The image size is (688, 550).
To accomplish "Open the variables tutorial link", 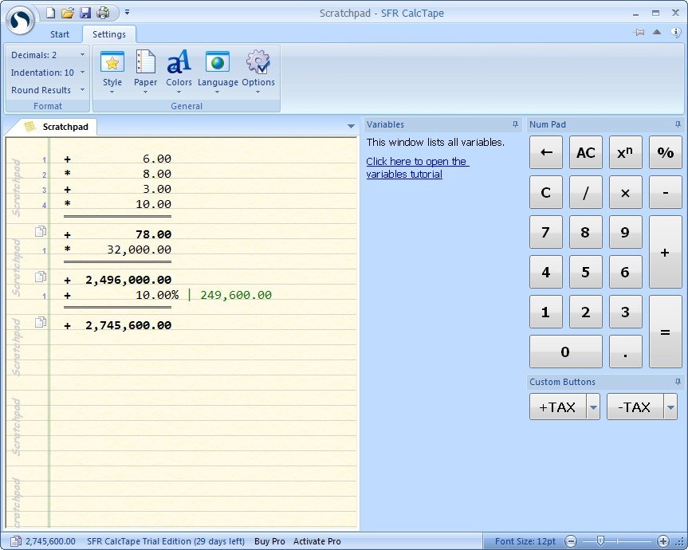I will (x=417, y=167).
